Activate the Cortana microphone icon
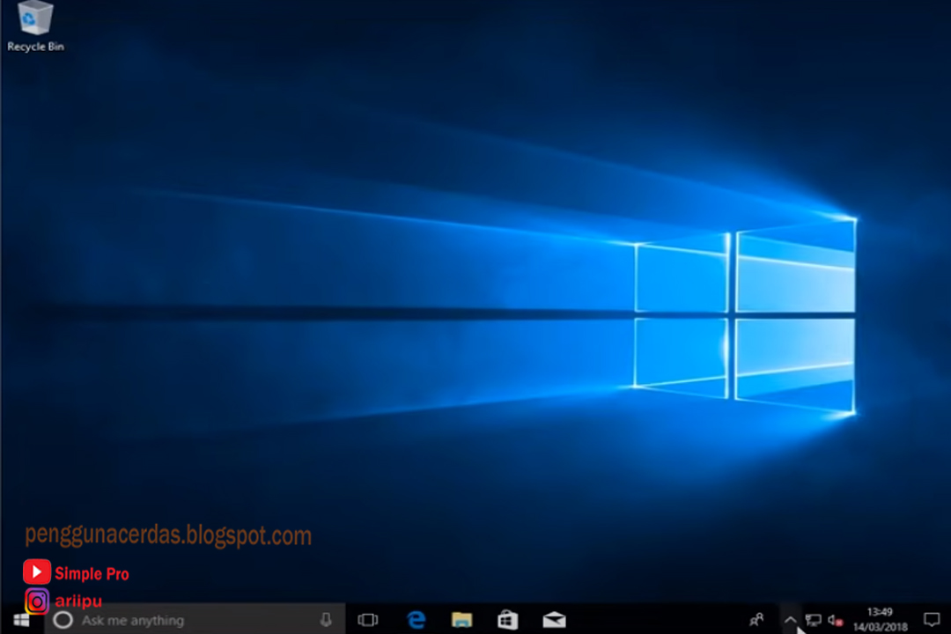951x634 pixels. click(326, 619)
